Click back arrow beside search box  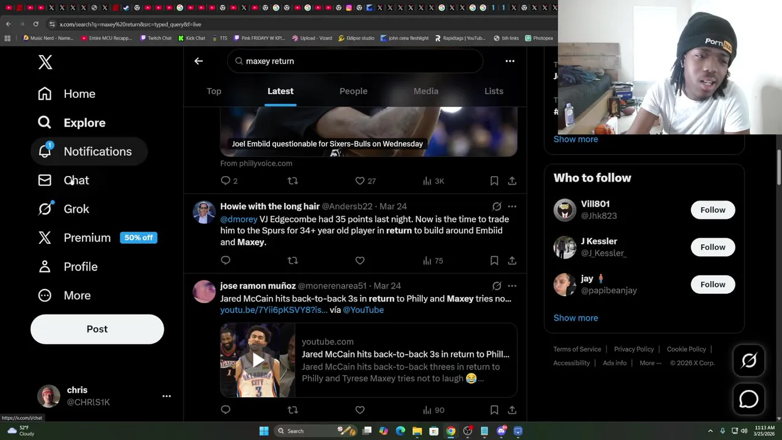click(x=199, y=61)
